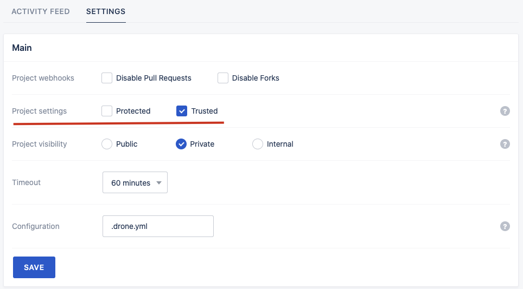Click the Internal label text
Image resolution: width=523 pixels, height=289 pixels.
tap(280, 144)
